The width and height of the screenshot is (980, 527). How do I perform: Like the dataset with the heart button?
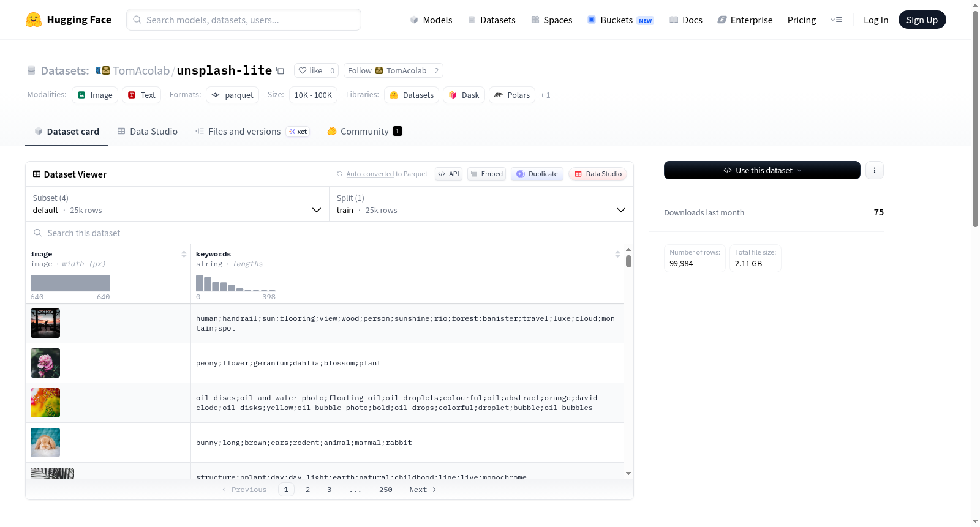tap(310, 70)
